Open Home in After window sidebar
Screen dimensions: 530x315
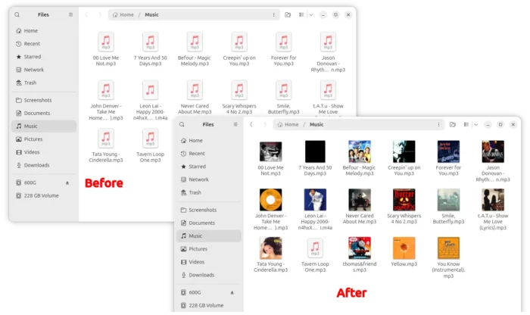(x=209, y=140)
